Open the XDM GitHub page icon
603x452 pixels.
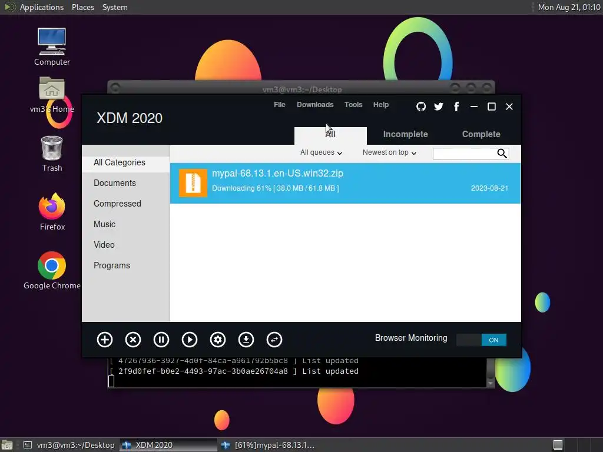(421, 107)
